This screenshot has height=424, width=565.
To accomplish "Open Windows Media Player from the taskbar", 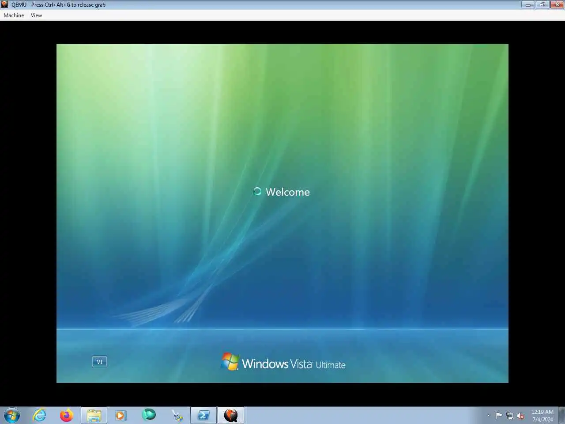I will [x=121, y=416].
